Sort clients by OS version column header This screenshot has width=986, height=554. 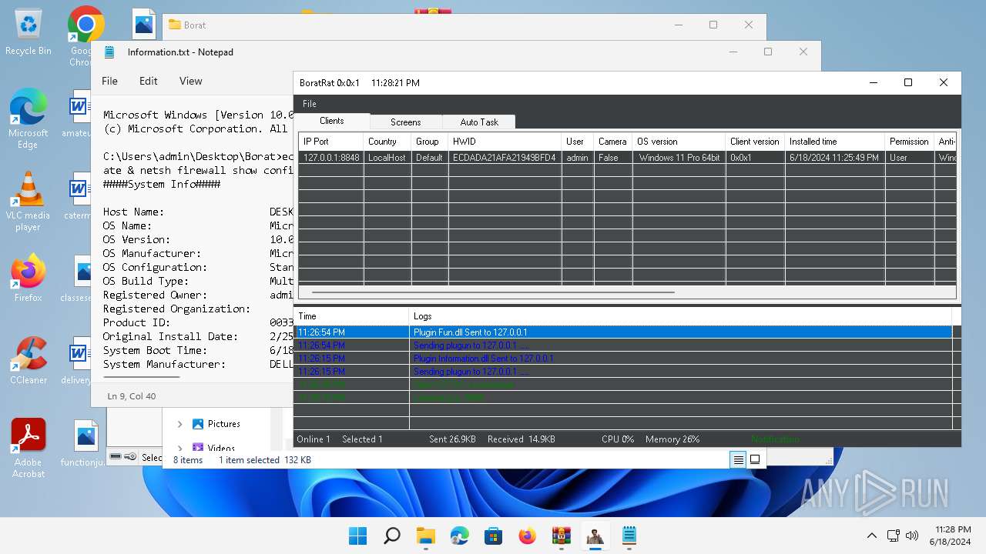[679, 142]
